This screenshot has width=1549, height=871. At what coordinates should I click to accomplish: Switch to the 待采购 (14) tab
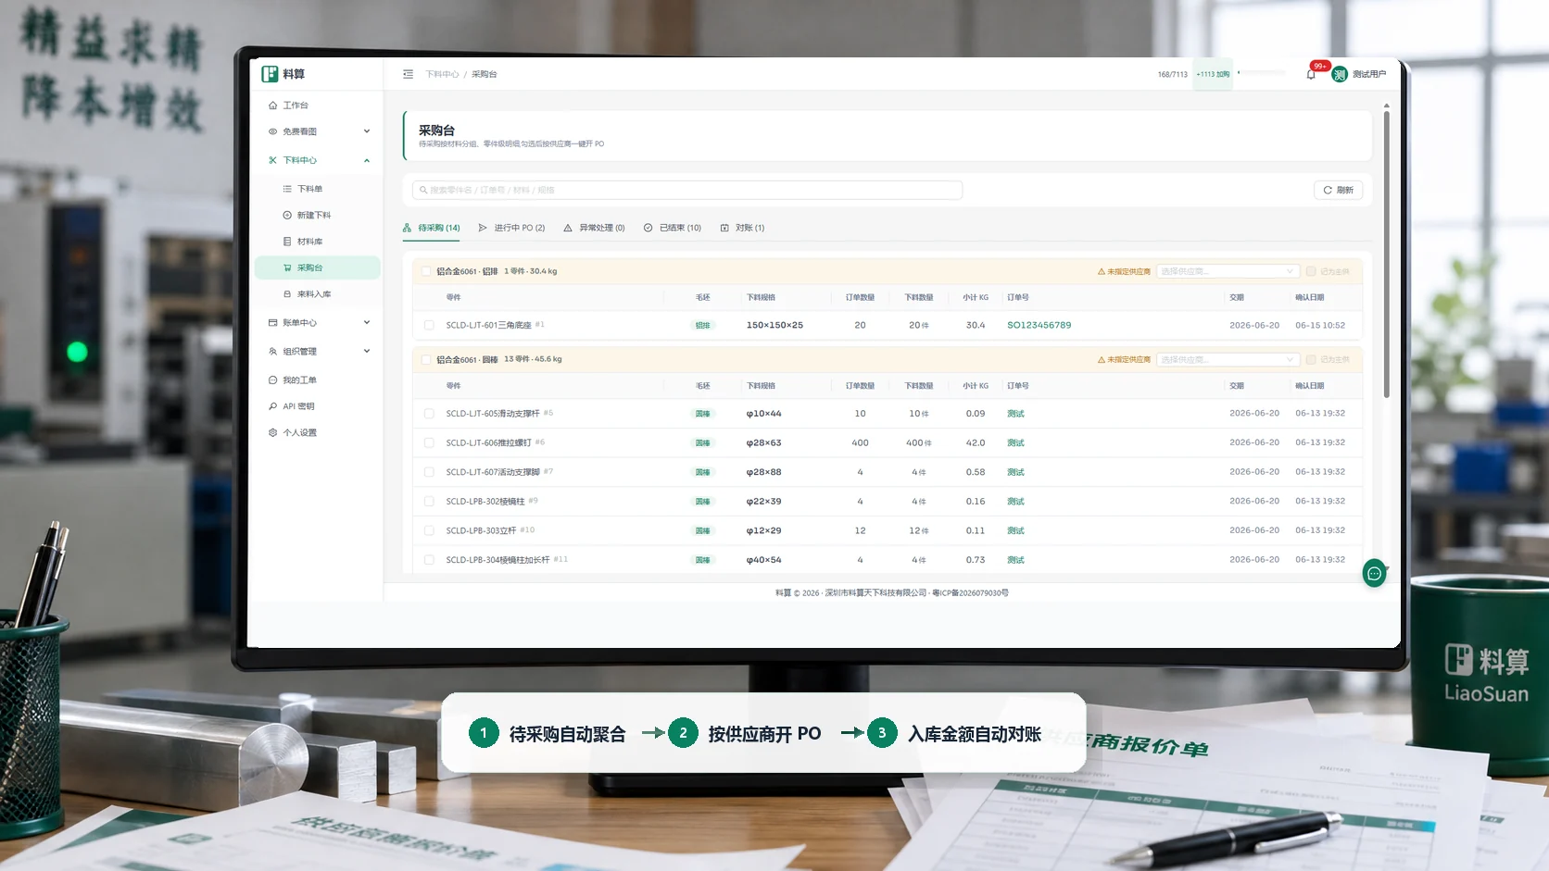432,228
